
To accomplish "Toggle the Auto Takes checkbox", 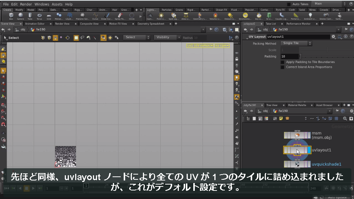I will coord(288,4).
